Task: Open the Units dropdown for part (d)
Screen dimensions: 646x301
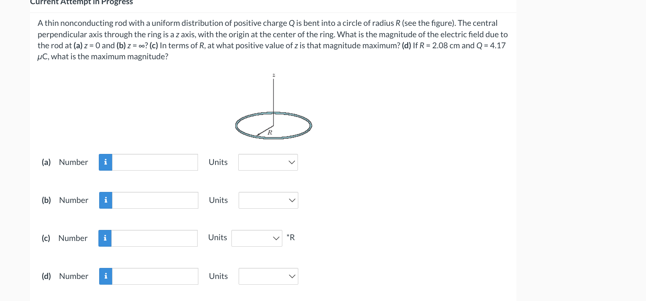Action: tap(268, 276)
